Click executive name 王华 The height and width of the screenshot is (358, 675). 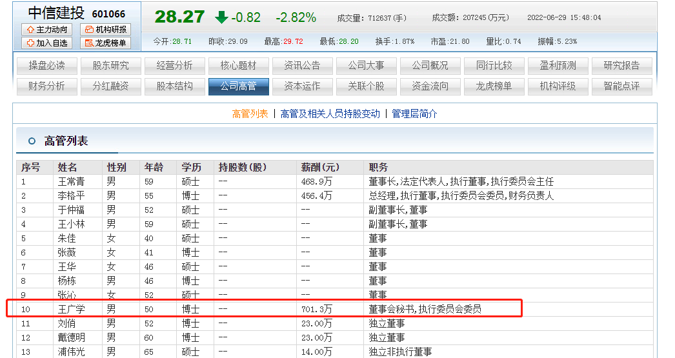pos(66,267)
